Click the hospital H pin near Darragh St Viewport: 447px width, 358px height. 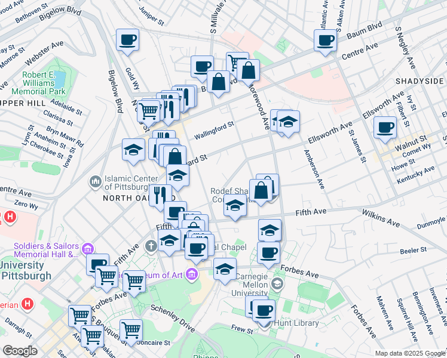point(27,304)
